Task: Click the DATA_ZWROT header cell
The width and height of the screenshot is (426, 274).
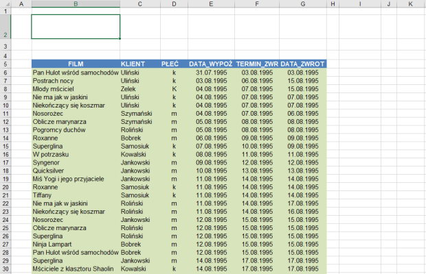Action: click(302, 64)
